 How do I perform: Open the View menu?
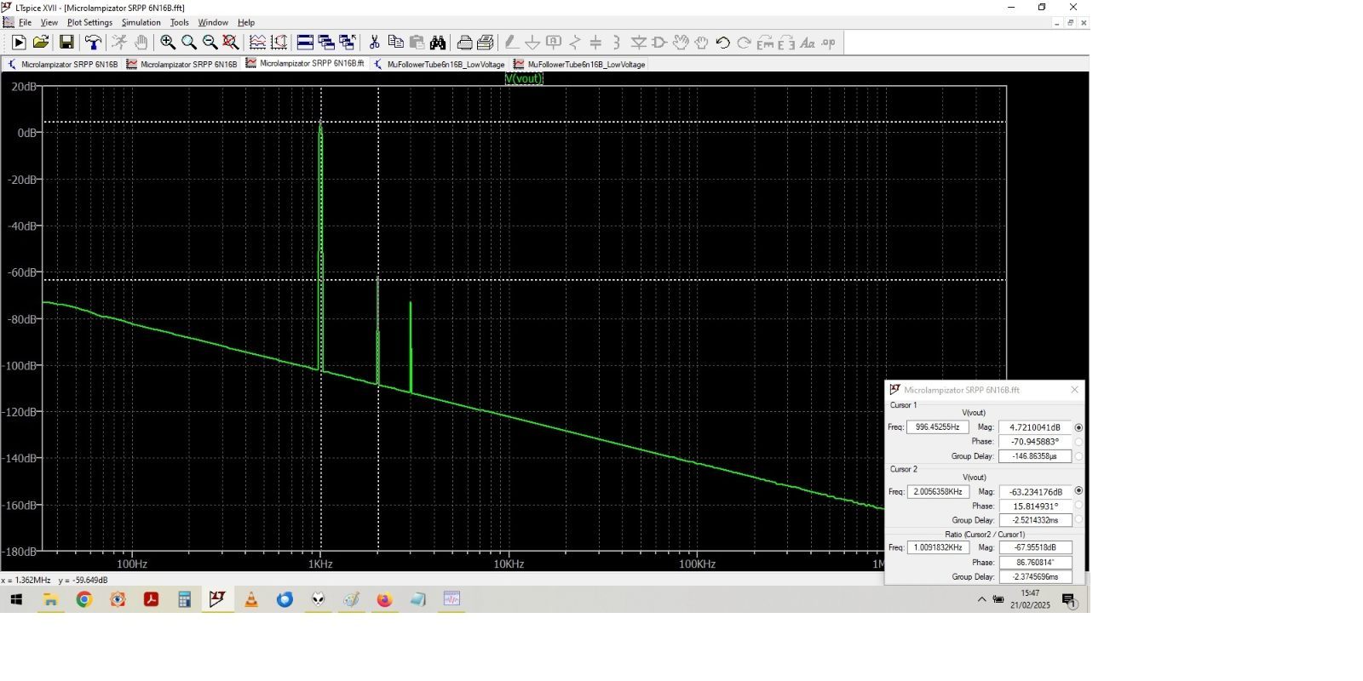(49, 23)
